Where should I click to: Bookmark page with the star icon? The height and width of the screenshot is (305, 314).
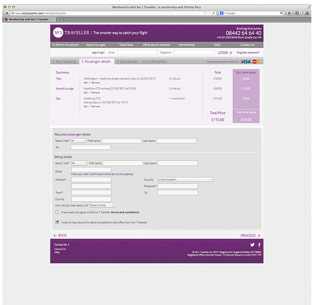[x=205, y=13]
